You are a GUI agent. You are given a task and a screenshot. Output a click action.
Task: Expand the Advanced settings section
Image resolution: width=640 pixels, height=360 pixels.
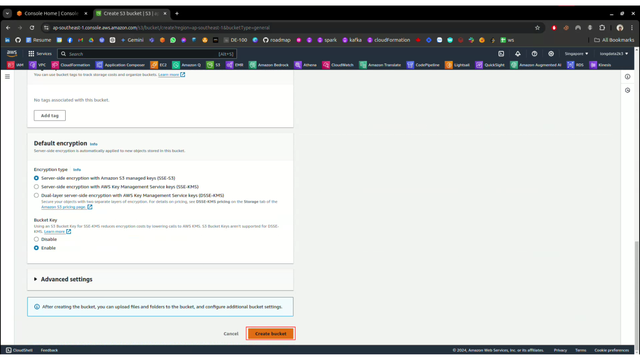(66, 279)
